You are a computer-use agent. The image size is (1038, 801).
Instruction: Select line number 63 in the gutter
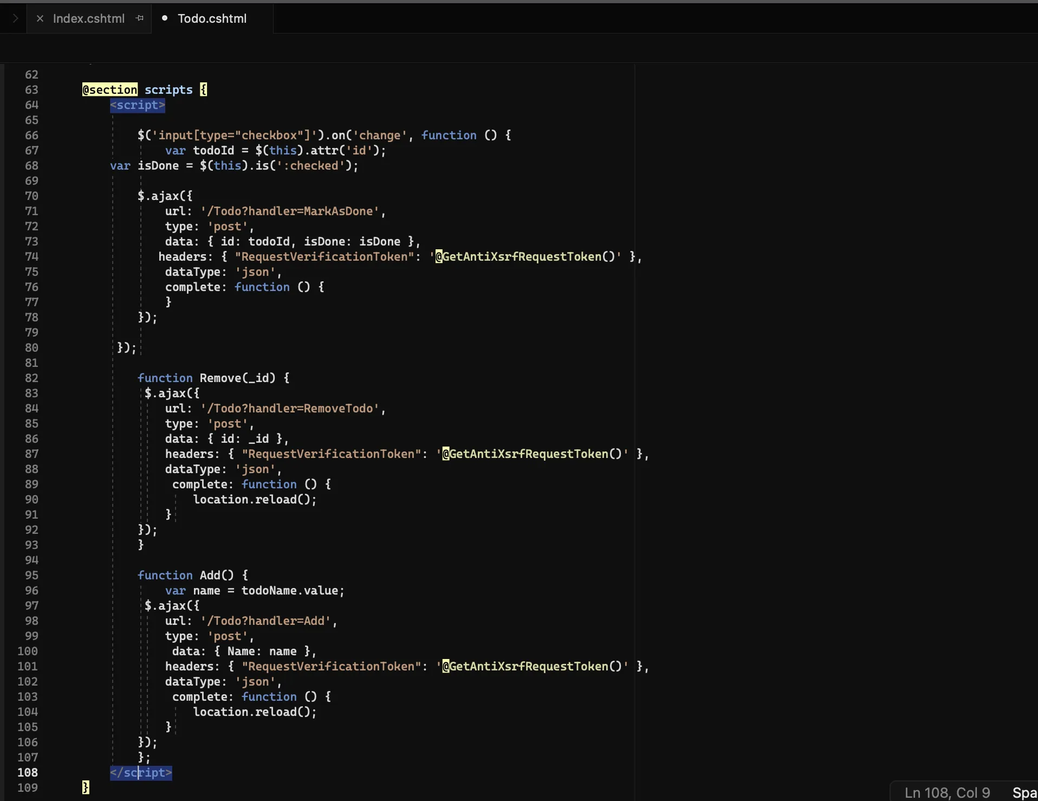[x=31, y=90]
